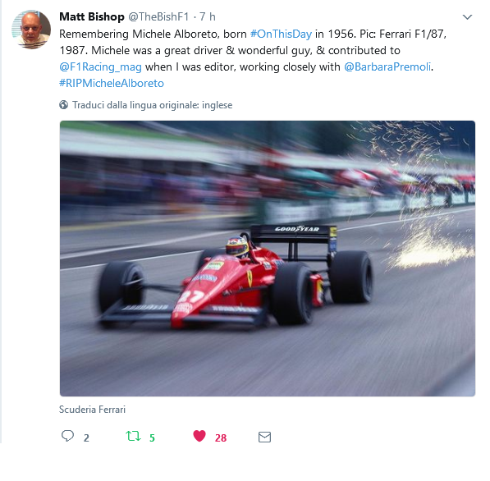Open the @F1Racing_mag mention link

click(100, 66)
